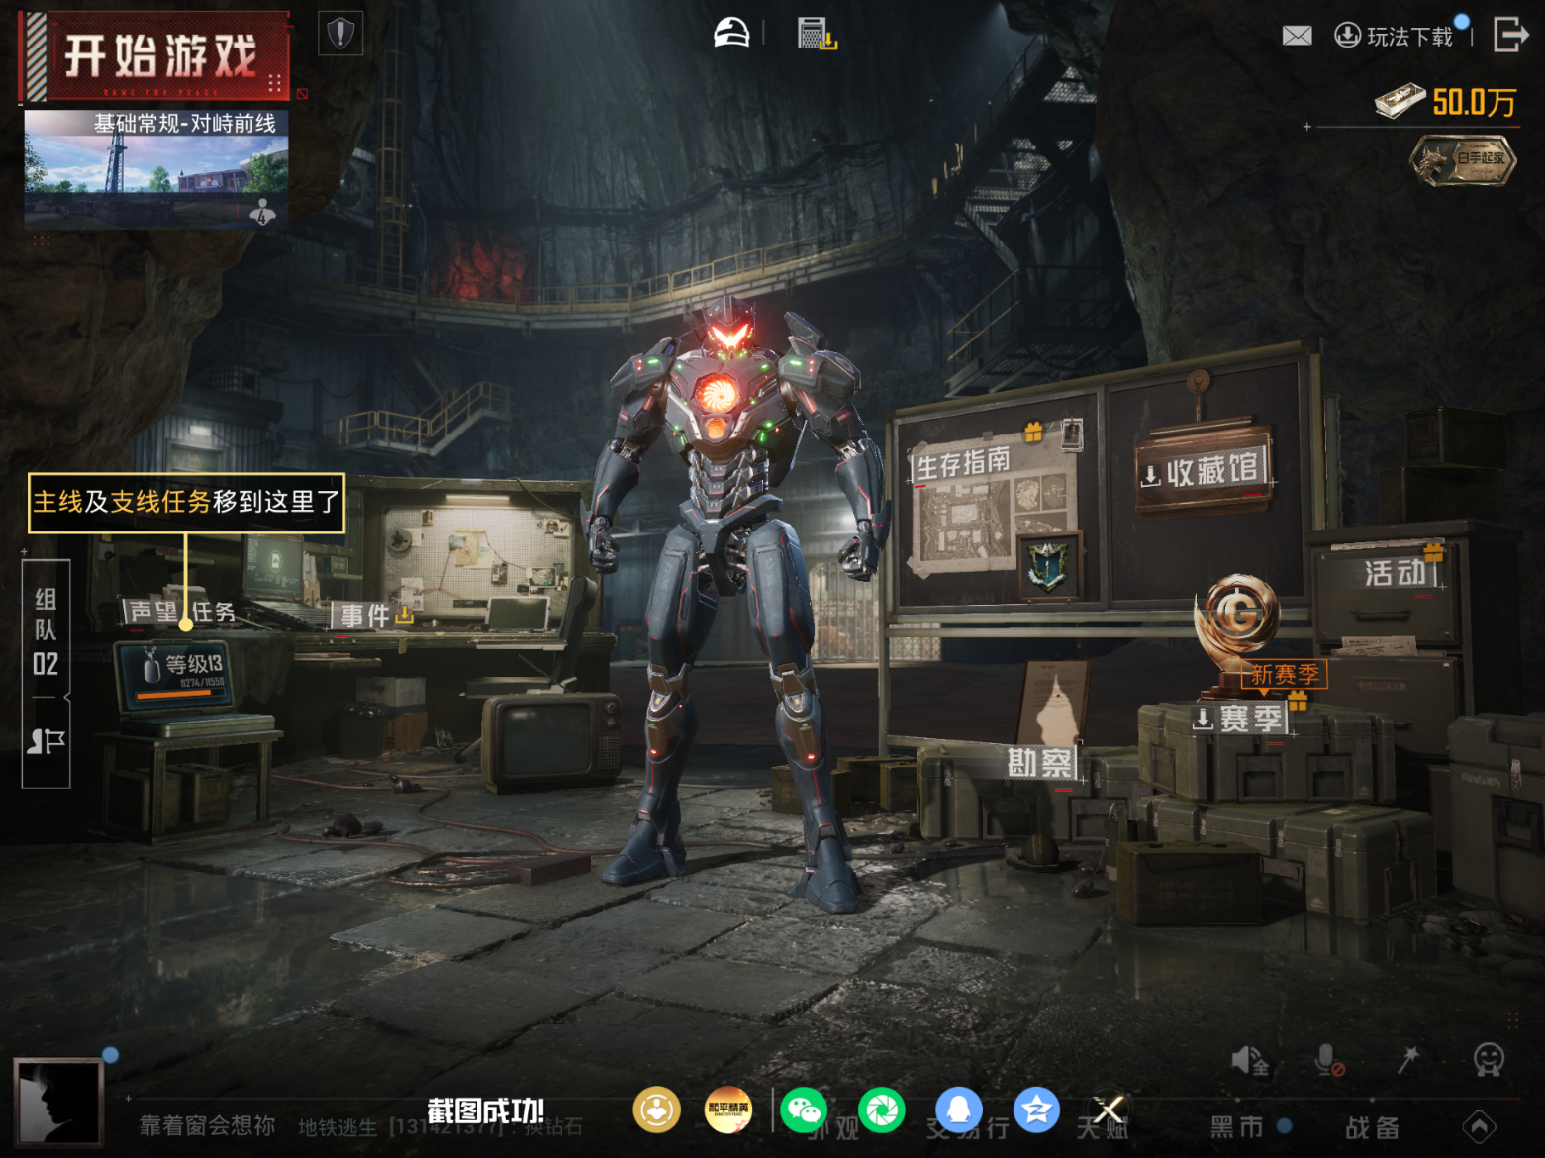
Task: Share screenshot to WeChat Moments
Action: tap(882, 1110)
